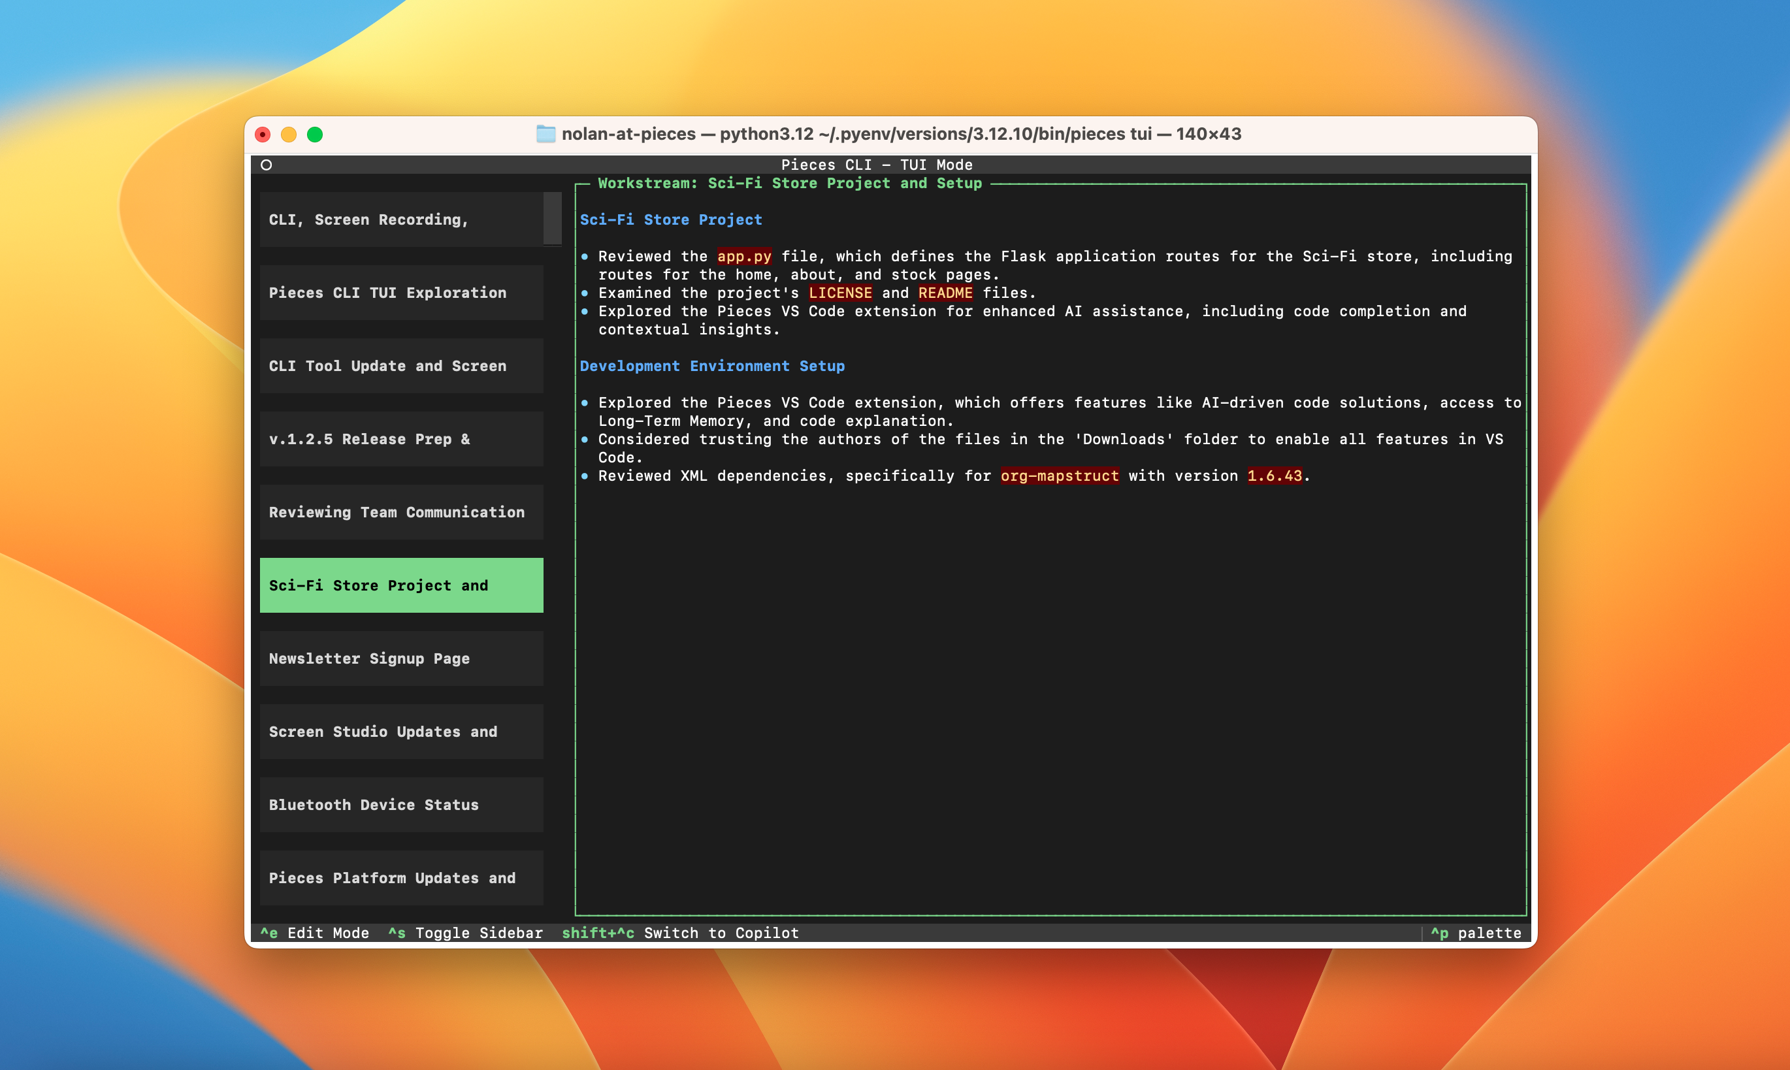The image size is (1790, 1070).
Task: Click the version '1.6.43' text
Action: click(1275, 476)
